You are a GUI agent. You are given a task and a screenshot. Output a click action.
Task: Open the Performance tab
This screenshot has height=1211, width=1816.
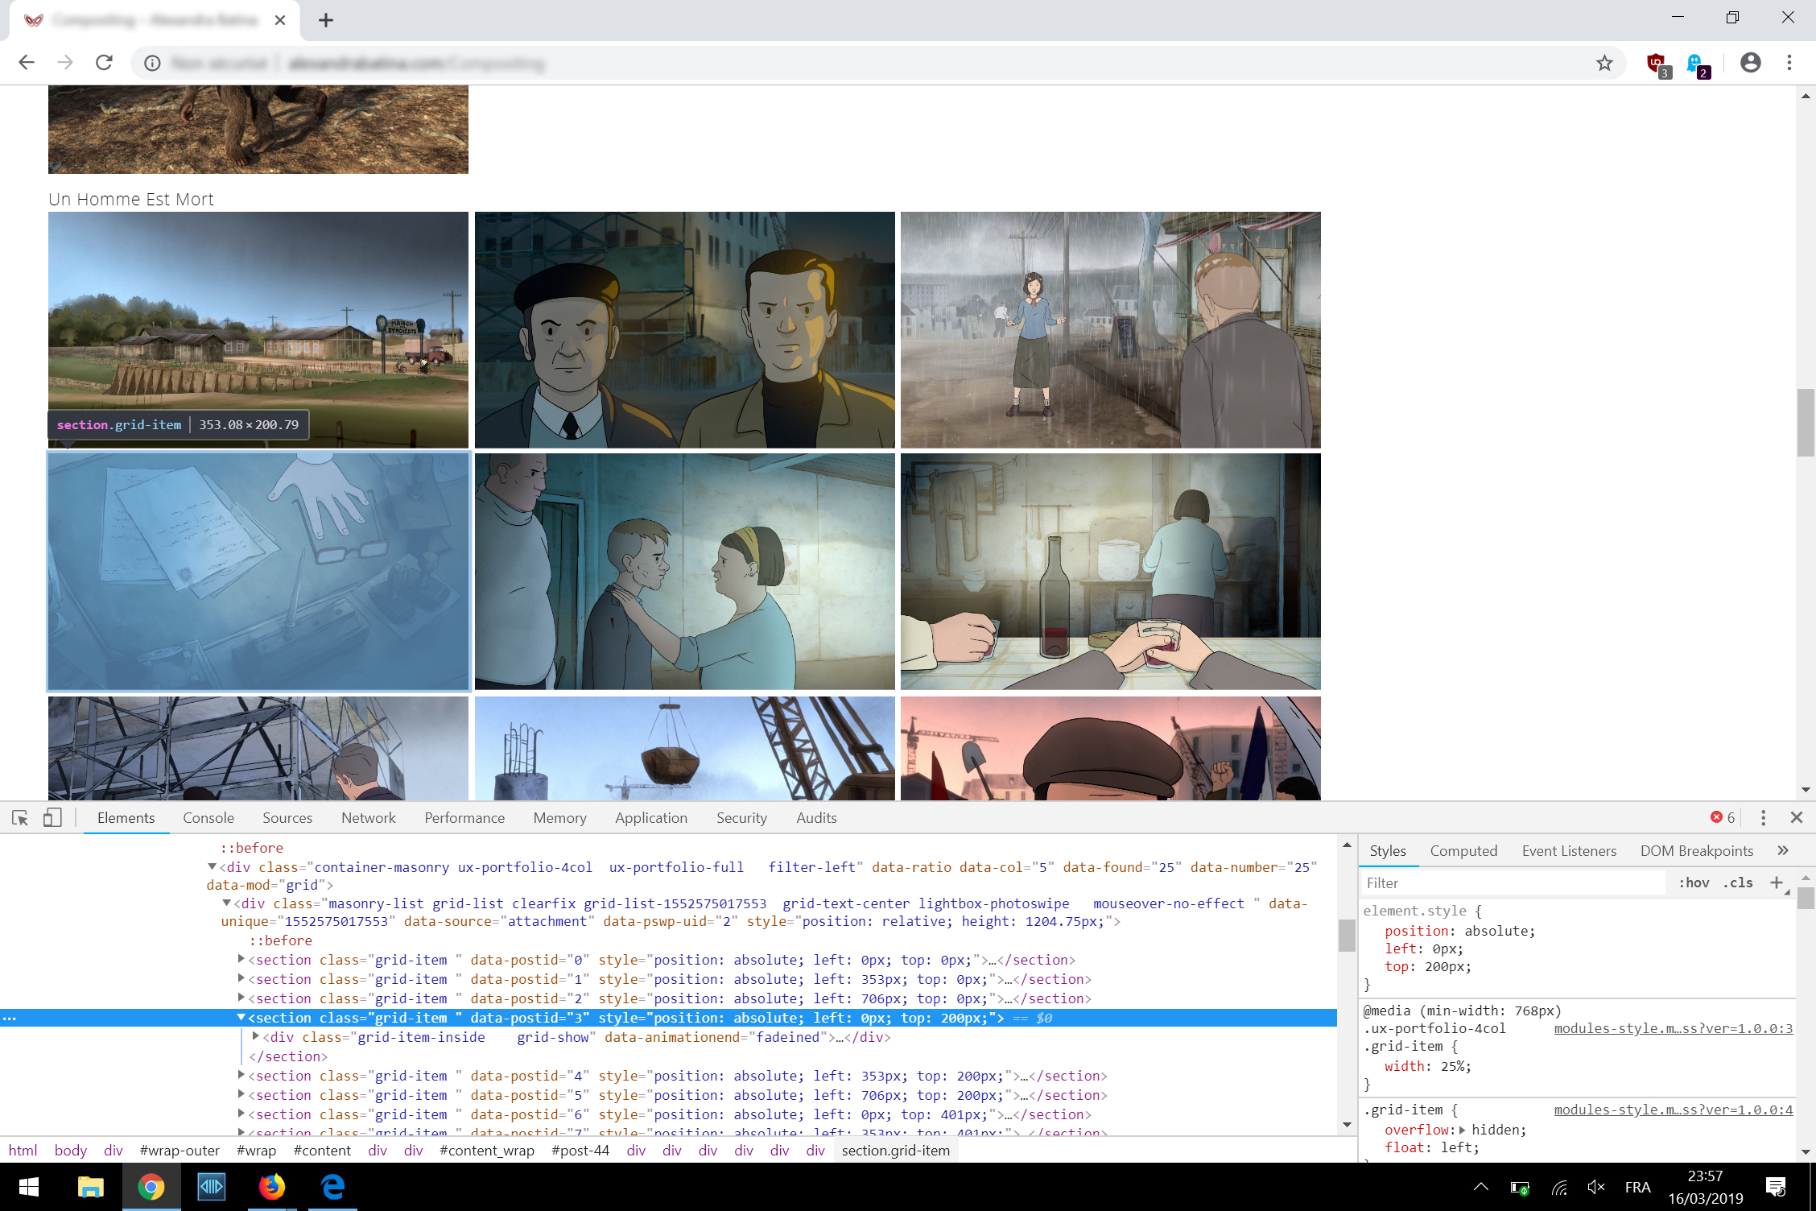pyautogui.click(x=464, y=818)
